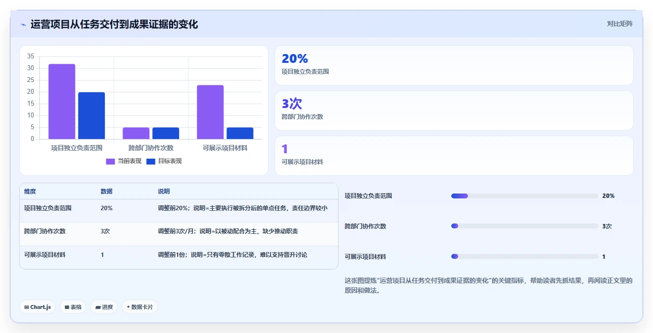Click the 表格 tag chip

73,307
